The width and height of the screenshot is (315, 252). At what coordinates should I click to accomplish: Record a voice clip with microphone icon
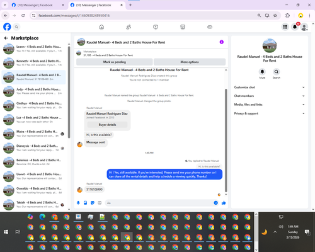coord(78,203)
